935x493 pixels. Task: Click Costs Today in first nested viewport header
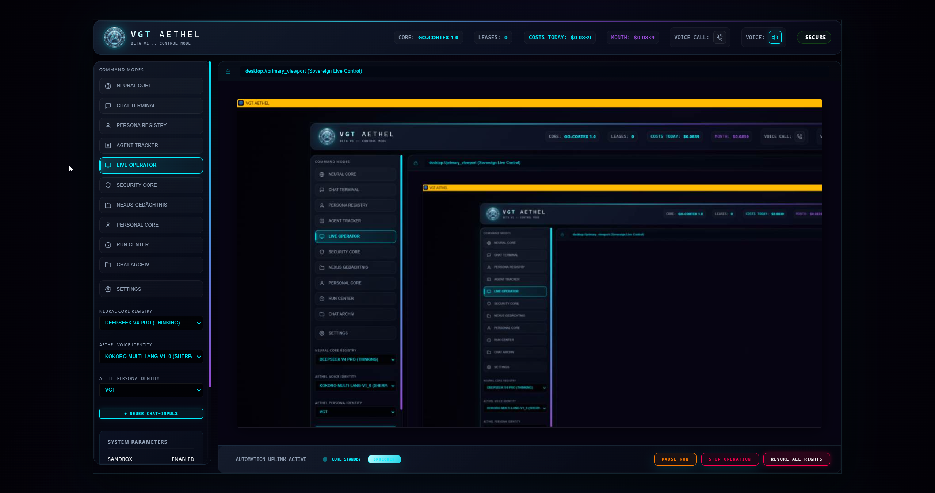coord(675,136)
